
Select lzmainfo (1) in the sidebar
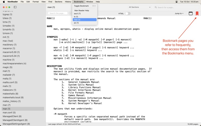click(x=23, y=29)
